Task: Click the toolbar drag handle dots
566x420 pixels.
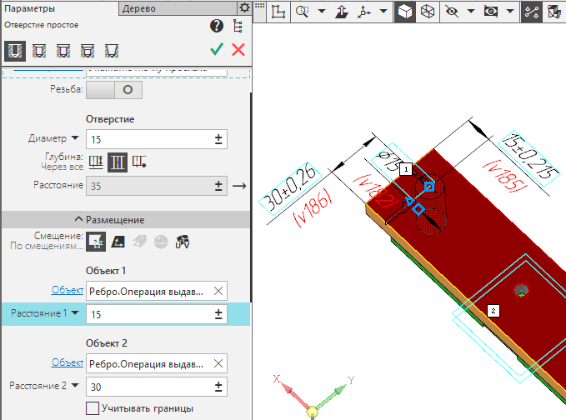Action: coord(259,6)
